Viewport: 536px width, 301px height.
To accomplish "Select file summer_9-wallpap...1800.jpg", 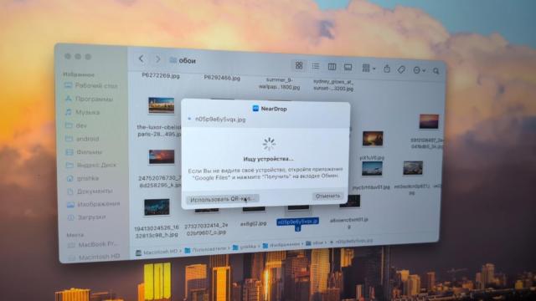I will [x=279, y=84].
